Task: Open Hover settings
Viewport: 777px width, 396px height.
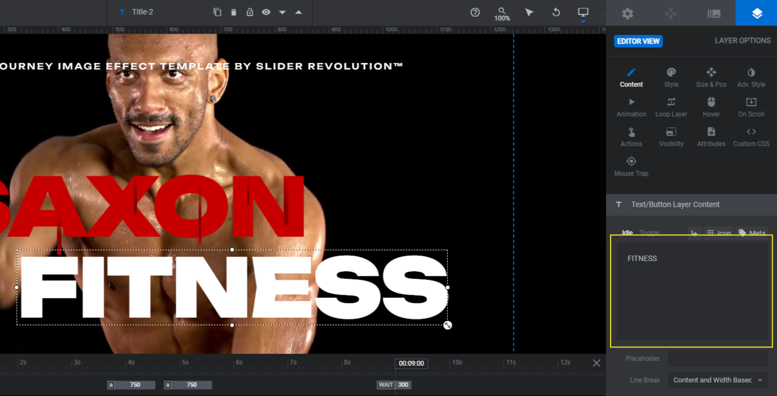Action: (711, 107)
